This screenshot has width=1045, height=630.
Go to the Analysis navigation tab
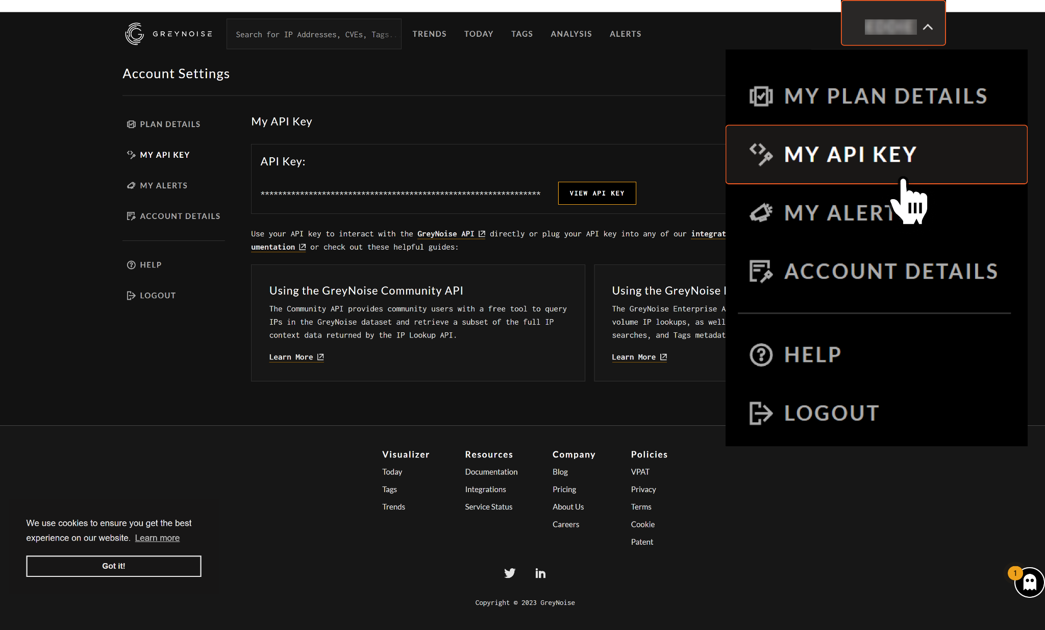(x=571, y=34)
